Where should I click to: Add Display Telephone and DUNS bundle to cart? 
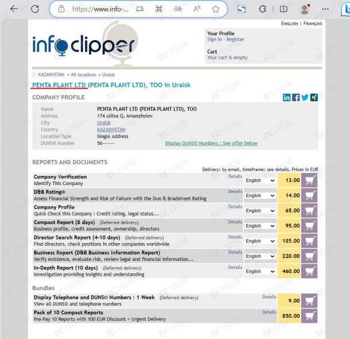(x=309, y=301)
